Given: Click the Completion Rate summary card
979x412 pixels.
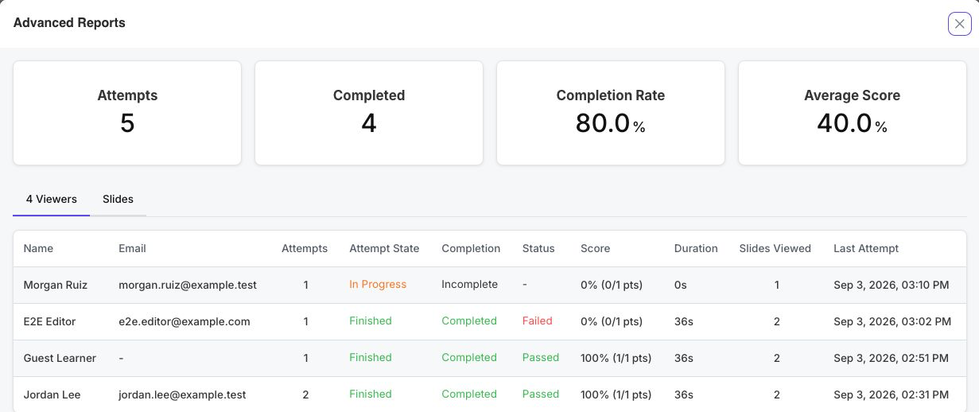Looking at the screenshot, I should [611, 113].
